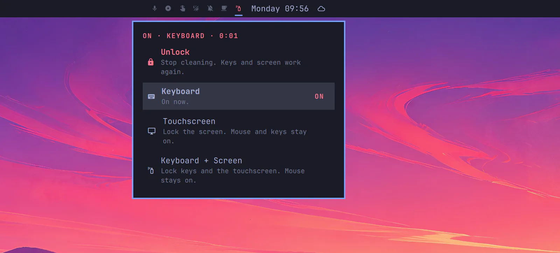This screenshot has height=253, width=560.
Task: Toggle the muted notifications bell icon
Action: coord(210,8)
